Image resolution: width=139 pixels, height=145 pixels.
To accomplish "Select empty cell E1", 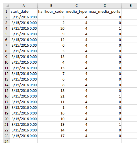I will point(129,11).
